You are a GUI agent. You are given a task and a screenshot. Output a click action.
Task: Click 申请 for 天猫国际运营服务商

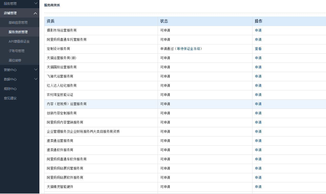pyautogui.click(x=258, y=67)
